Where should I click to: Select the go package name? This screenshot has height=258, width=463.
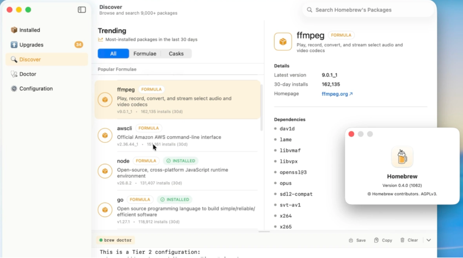pyautogui.click(x=120, y=200)
